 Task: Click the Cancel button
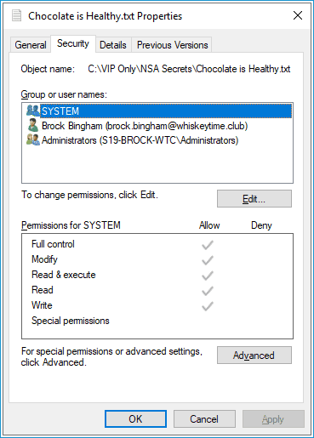click(204, 418)
